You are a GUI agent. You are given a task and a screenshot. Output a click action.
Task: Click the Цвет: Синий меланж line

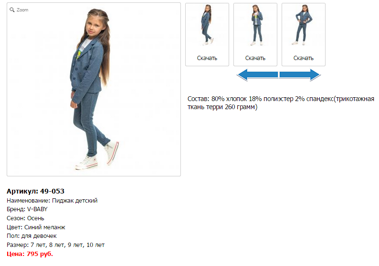tap(36, 227)
